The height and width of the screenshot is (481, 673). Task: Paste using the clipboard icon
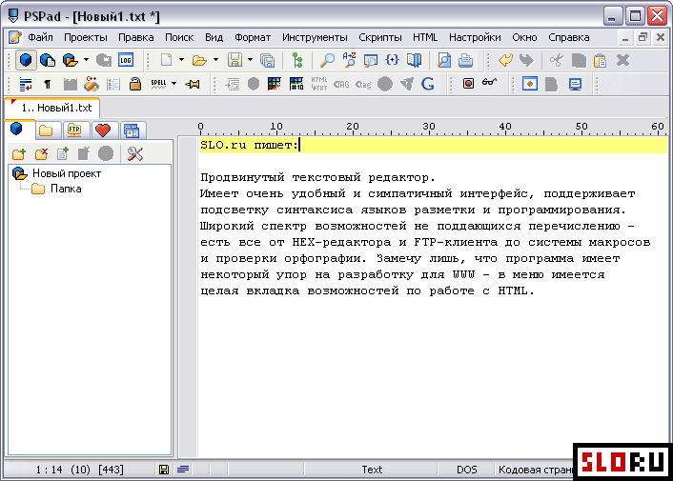(x=600, y=60)
